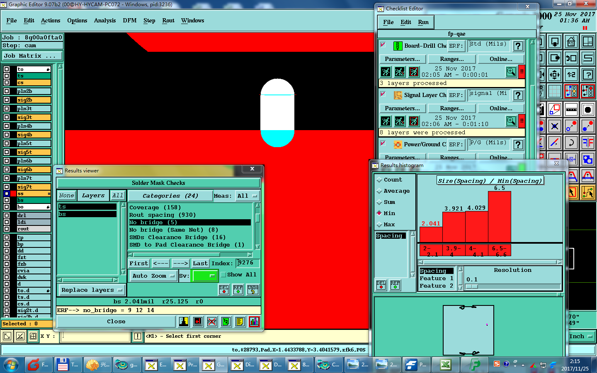Click the REF icon in Results viewer

click(x=238, y=290)
